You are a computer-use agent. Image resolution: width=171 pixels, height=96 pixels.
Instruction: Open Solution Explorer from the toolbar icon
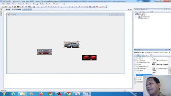point(87,7)
